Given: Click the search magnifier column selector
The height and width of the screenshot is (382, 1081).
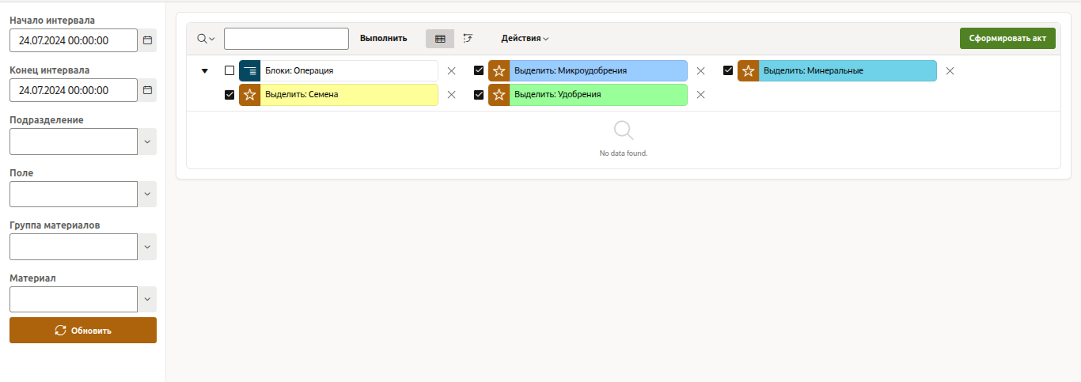Looking at the screenshot, I should coord(206,39).
